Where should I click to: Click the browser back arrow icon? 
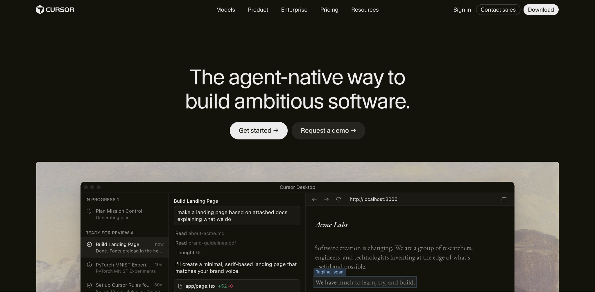tap(314, 199)
